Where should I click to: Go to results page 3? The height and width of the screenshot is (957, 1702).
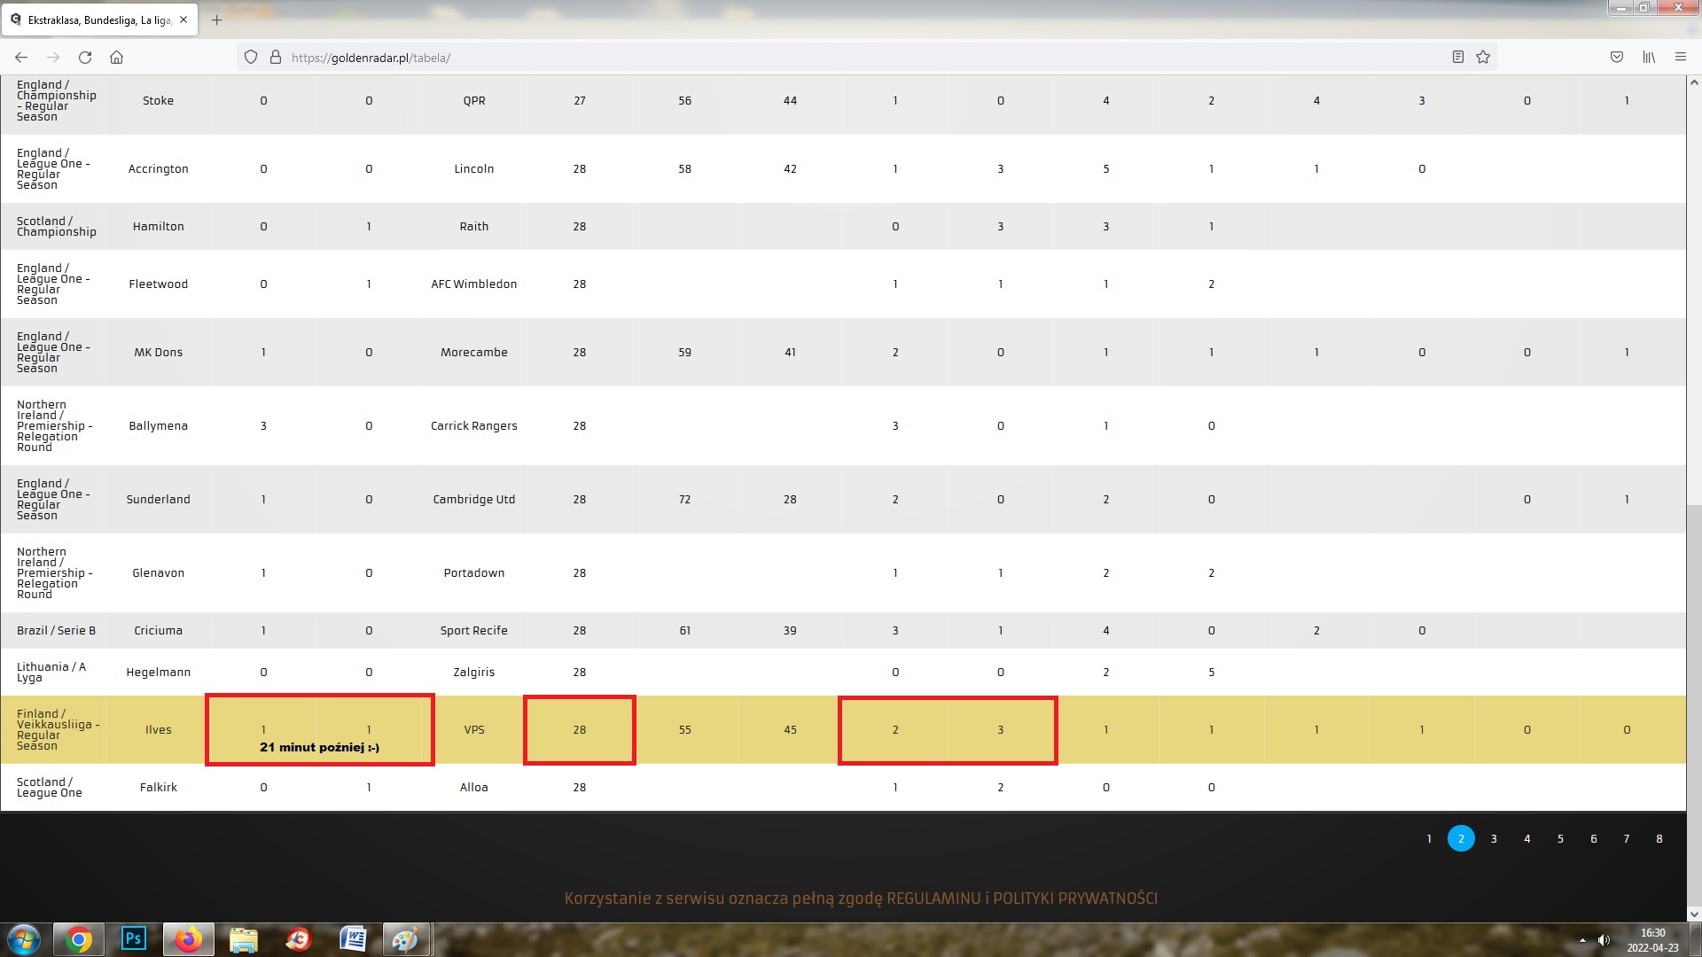(x=1494, y=838)
